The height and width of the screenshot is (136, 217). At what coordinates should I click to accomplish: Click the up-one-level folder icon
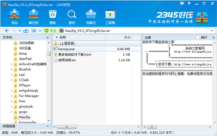26,31
